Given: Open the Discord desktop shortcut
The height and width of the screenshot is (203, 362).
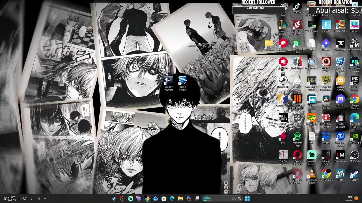Looking at the screenshot, I should [341, 100].
